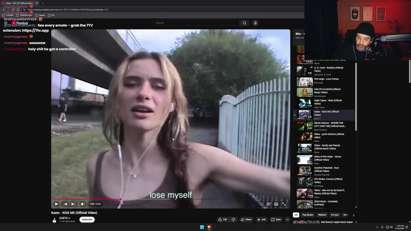Open the Games bookmarks folder
The height and width of the screenshot is (231, 411).
(40, 15)
